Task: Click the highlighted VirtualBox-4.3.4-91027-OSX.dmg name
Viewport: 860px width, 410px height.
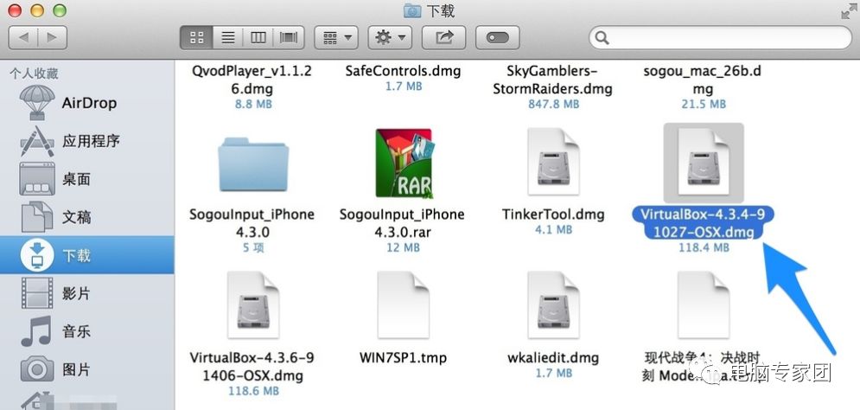Action: pos(704,223)
